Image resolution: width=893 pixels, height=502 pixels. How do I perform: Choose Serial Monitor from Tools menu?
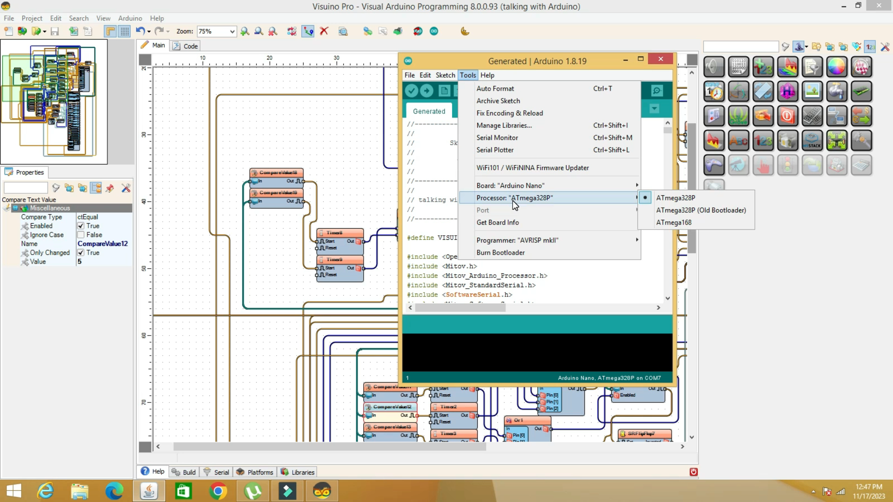pyautogui.click(x=497, y=138)
